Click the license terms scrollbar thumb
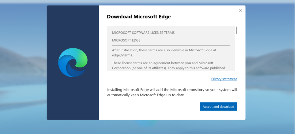 pyautogui.click(x=236, y=30)
